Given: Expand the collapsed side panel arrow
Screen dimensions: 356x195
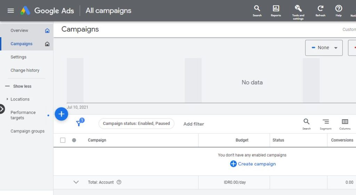Looking at the screenshot, I should [2, 109].
